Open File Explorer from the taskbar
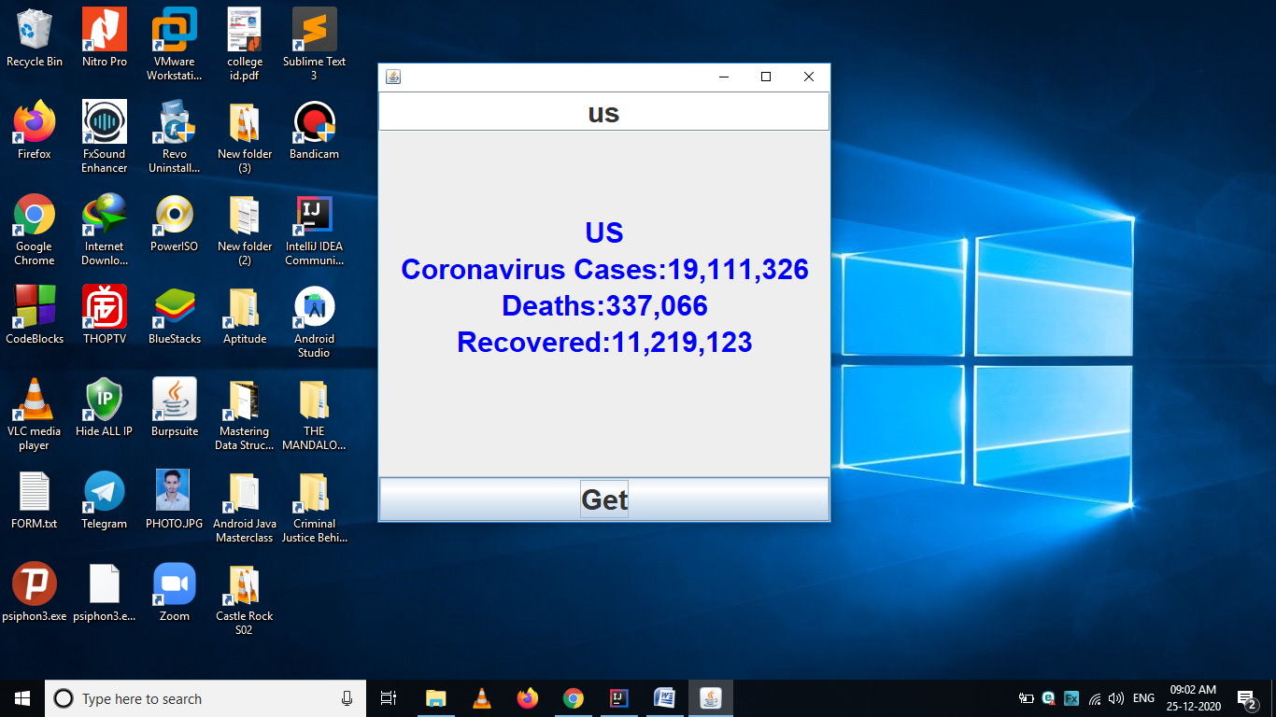The width and height of the screenshot is (1276, 717). click(x=435, y=698)
